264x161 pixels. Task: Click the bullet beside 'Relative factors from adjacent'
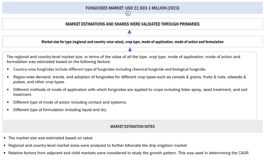4,153
